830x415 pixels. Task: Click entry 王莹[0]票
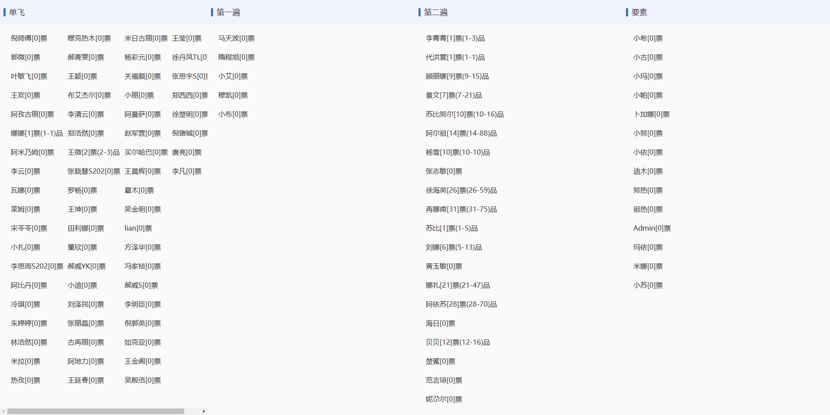coord(187,38)
